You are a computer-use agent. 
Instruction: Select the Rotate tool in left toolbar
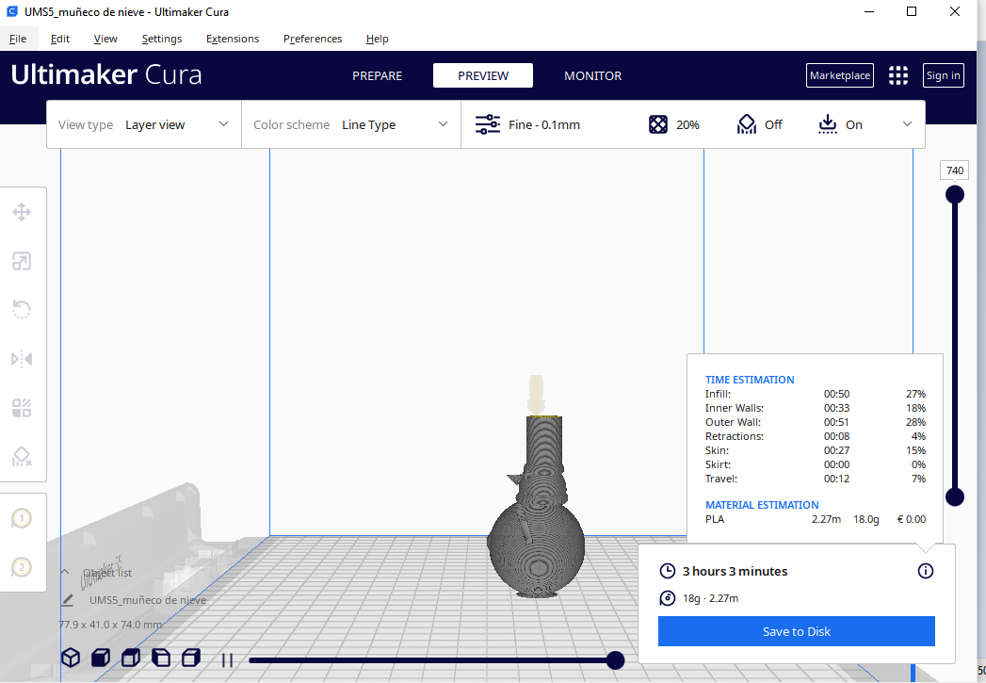22,309
